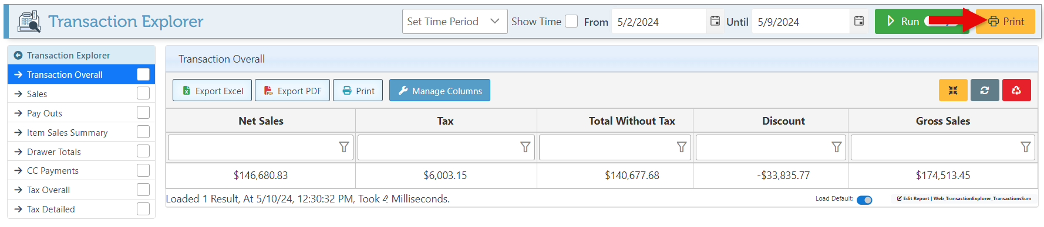
Task: Toggle the Load Default switch
Action: [x=864, y=200]
